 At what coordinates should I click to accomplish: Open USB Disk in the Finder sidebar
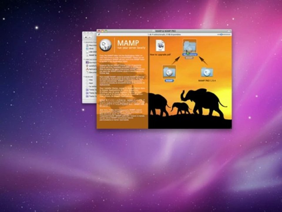point(91,52)
